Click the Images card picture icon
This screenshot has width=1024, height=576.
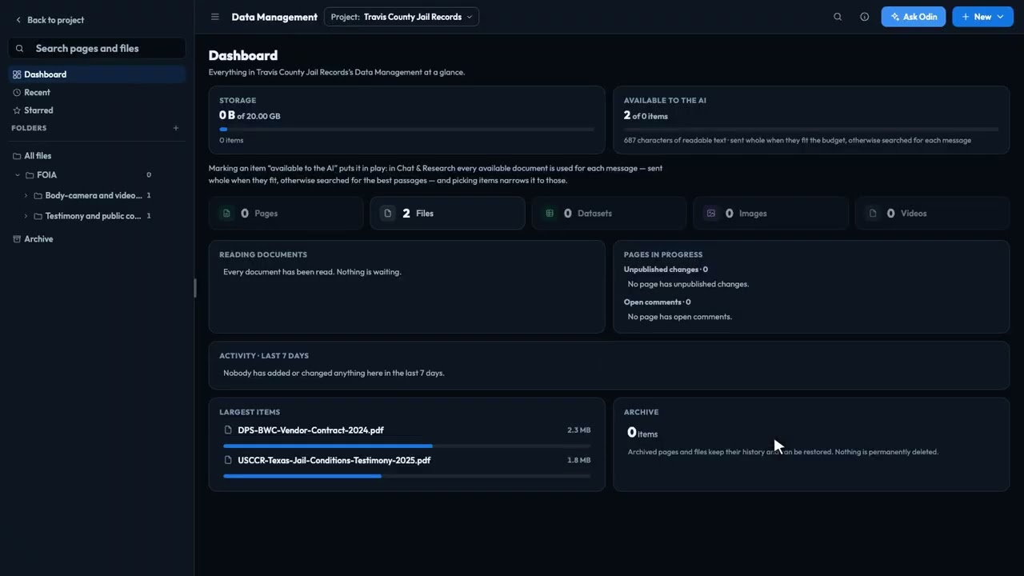711,214
